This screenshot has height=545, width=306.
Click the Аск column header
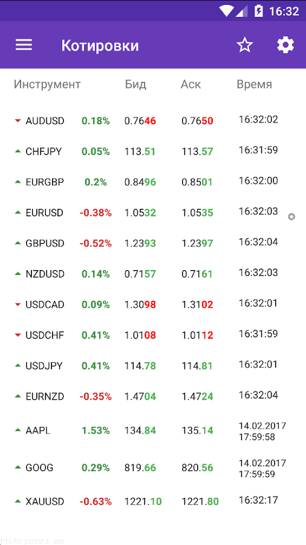pyautogui.click(x=191, y=84)
